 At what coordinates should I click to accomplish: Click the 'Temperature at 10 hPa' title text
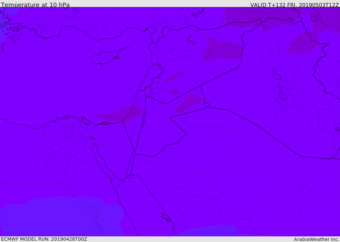pos(35,5)
